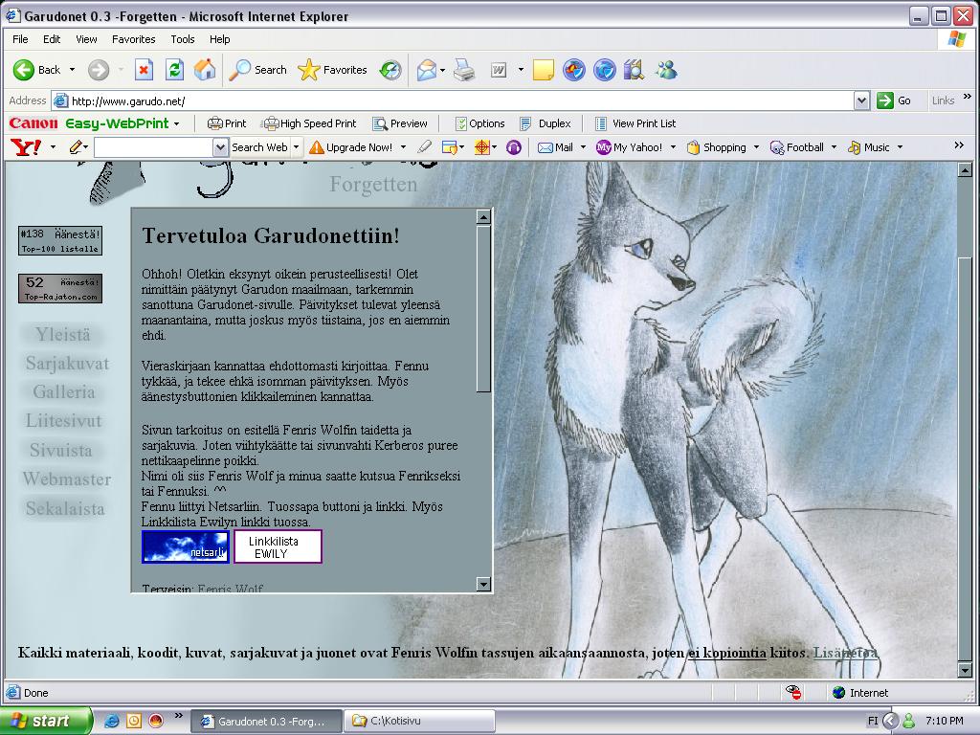Expand the Search Web dropdown arrow
The image size is (980, 735).
click(x=297, y=147)
